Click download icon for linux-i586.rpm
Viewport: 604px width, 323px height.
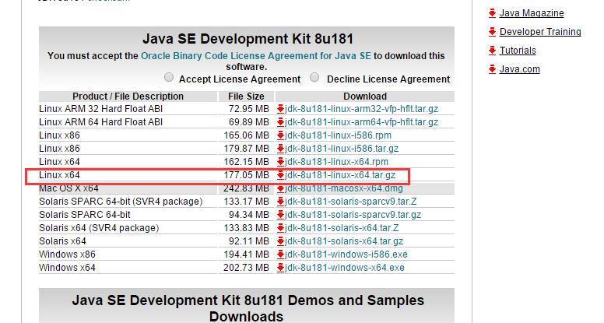[280, 135]
